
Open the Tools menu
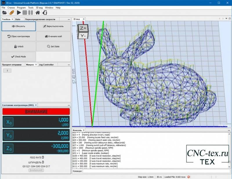(31, 8)
